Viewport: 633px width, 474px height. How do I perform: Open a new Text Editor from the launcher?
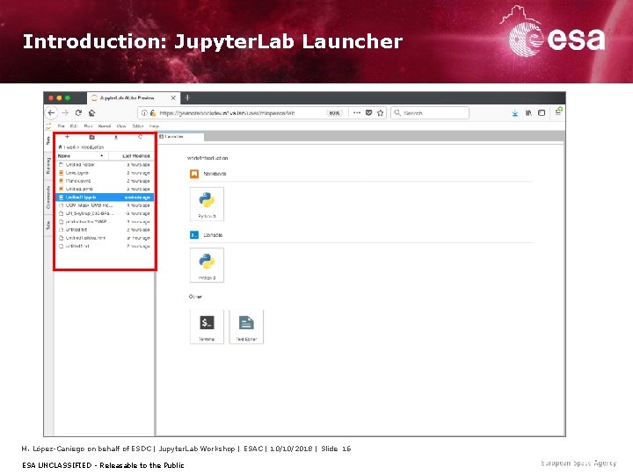pyautogui.click(x=246, y=327)
